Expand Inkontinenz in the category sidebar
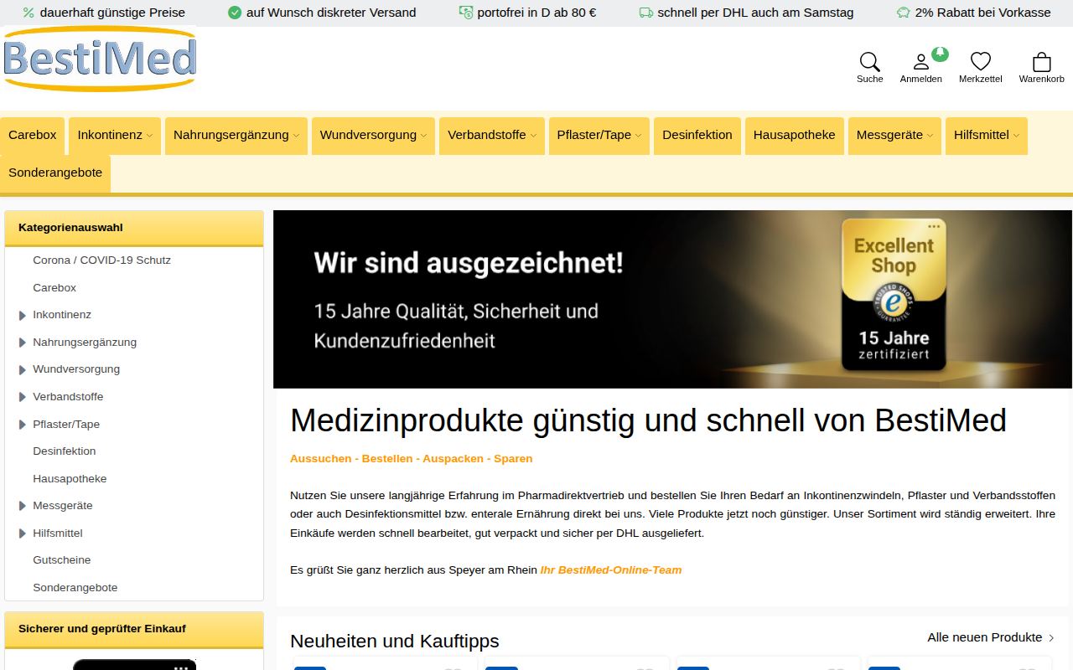 [23, 315]
